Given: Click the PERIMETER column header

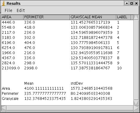Looking at the screenshot, I should point(47,17).
